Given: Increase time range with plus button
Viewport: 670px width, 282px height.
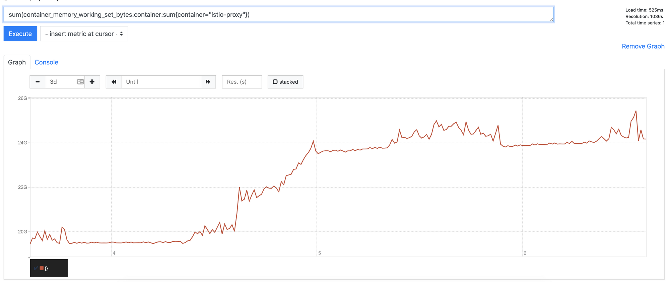Looking at the screenshot, I should (92, 82).
